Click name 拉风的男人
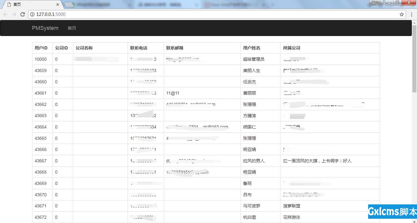Image resolution: width=417 pixels, height=223 pixels. [254, 161]
